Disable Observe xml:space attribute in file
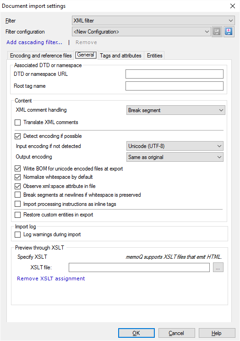Viewport: 240px width, 341px height. coord(17,186)
